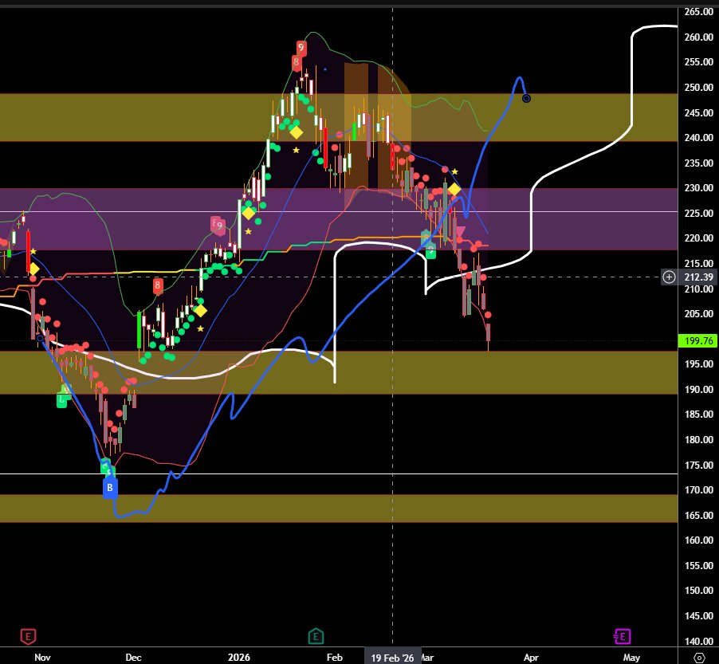Click the 230.00 price axis label

[x=698, y=187]
